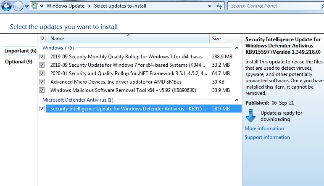Open the recent pages dropdown arrow
The height and width of the screenshot is (186, 324).
click(26, 6)
